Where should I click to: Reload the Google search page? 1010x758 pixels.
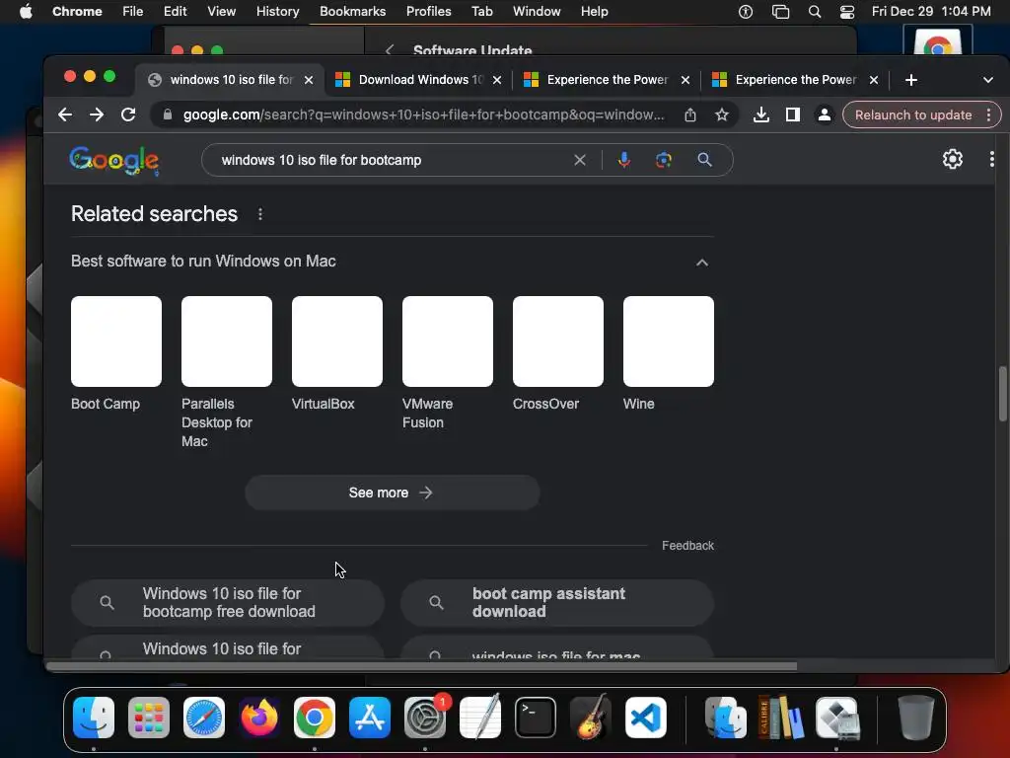pos(128,114)
